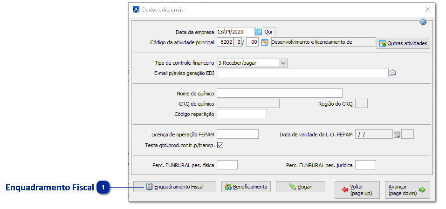The width and height of the screenshot is (446, 209).
Task: Click the CRQ do químico field
Action: pyautogui.click(x=248, y=103)
